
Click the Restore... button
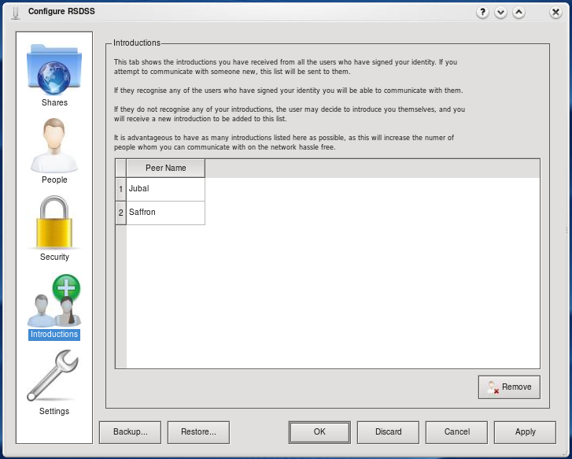198,431
